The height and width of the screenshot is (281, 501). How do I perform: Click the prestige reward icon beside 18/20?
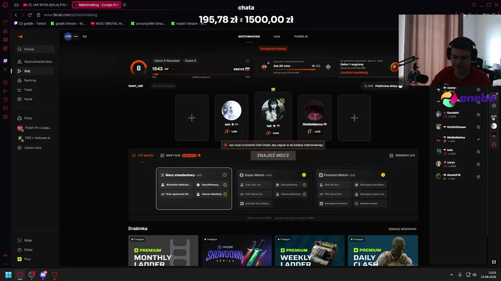[x=328, y=67]
